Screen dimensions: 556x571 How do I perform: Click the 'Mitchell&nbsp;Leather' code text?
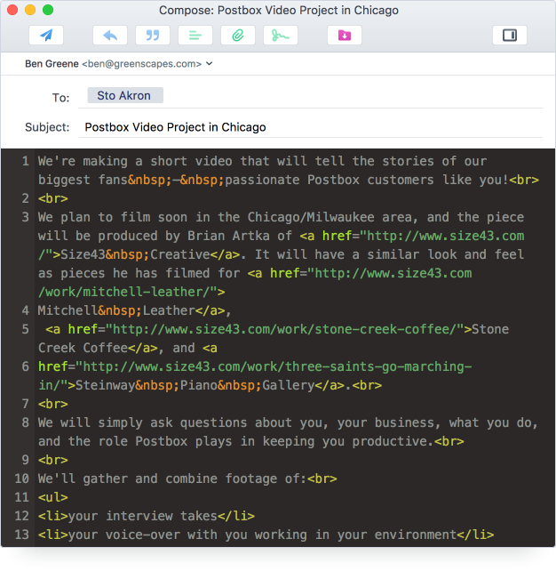pos(116,310)
